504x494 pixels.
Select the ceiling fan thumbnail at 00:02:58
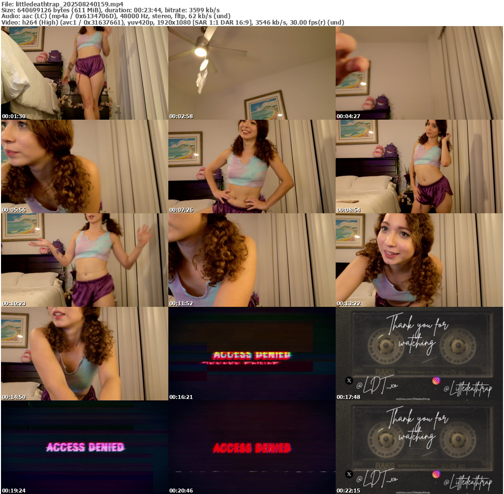click(252, 73)
